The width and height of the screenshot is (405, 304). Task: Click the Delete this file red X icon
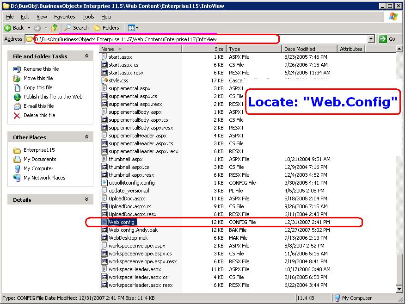pyautogui.click(x=17, y=116)
